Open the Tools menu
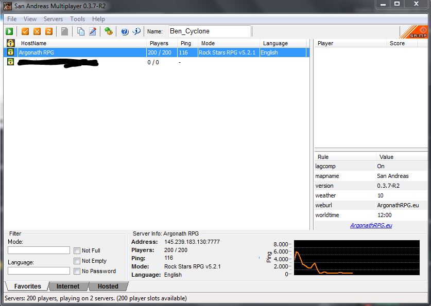The width and height of the screenshot is (431, 306). coord(77,19)
